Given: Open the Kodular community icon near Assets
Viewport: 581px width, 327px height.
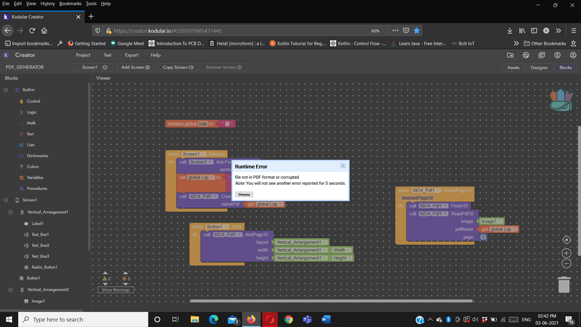Looking at the screenshot, I should click(526, 54).
